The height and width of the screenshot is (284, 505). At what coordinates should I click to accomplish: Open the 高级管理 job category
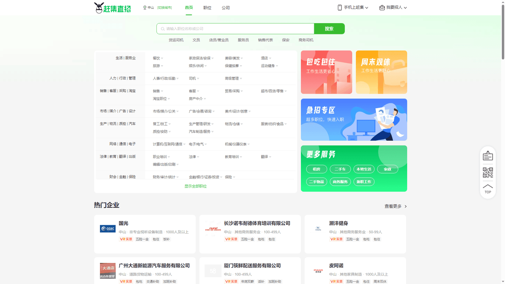(x=232, y=79)
